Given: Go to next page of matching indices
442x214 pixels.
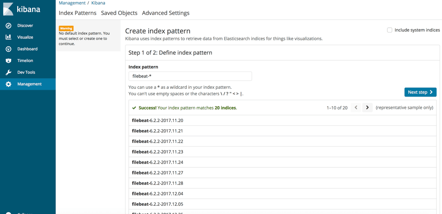Looking at the screenshot, I should (x=367, y=107).
